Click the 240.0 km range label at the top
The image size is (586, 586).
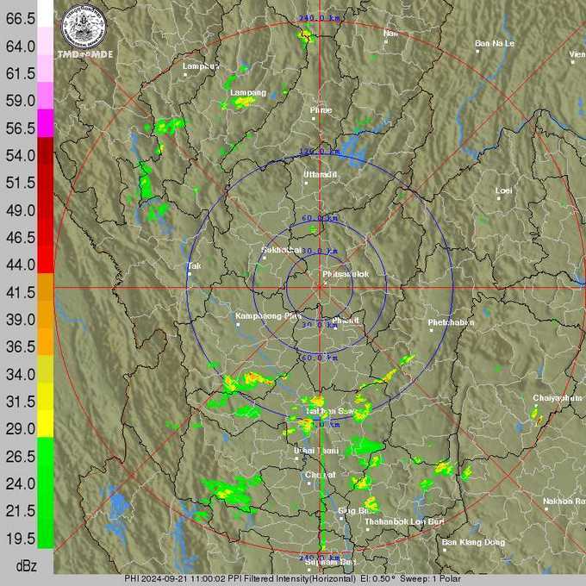tap(320, 18)
